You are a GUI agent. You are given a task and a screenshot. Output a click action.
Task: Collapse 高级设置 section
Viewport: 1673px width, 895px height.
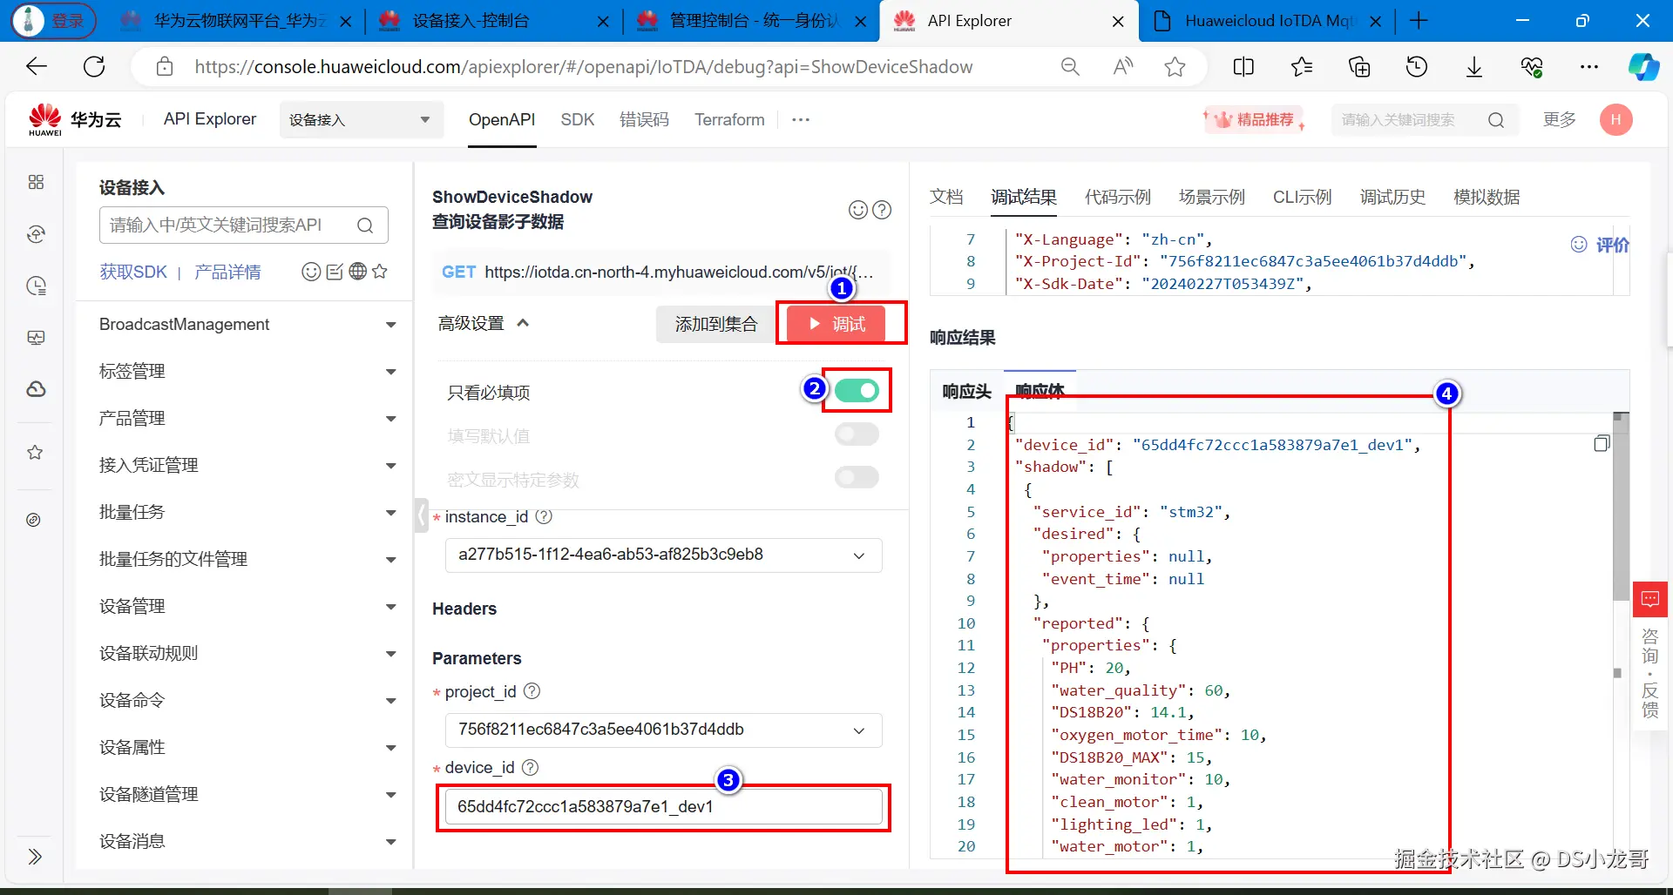pyautogui.click(x=484, y=324)
